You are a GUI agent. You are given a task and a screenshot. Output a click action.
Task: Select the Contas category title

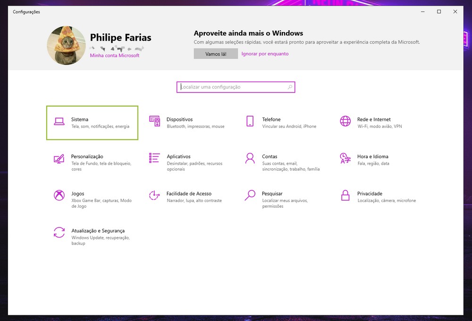point(270,157)
